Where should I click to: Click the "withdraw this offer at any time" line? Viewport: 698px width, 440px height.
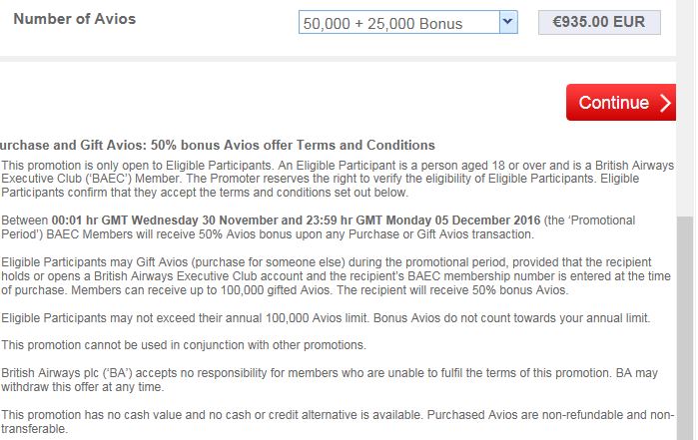pyautogui.click(x=82, y=386)
